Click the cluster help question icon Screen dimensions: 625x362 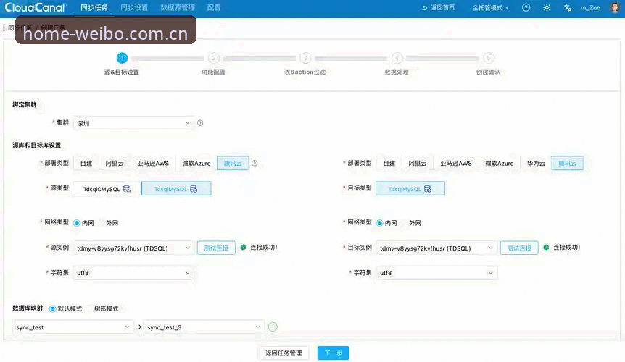200,123
